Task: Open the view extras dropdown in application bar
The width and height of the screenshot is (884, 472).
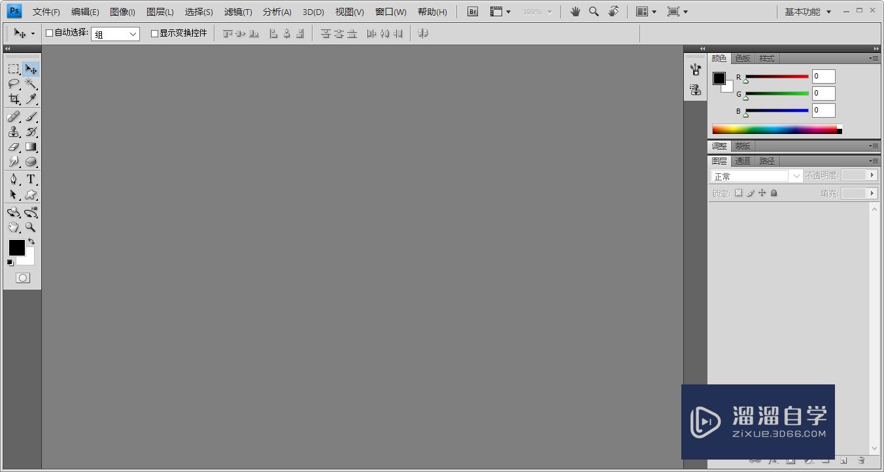Action: pyautogui.click(x=501, y=11)
